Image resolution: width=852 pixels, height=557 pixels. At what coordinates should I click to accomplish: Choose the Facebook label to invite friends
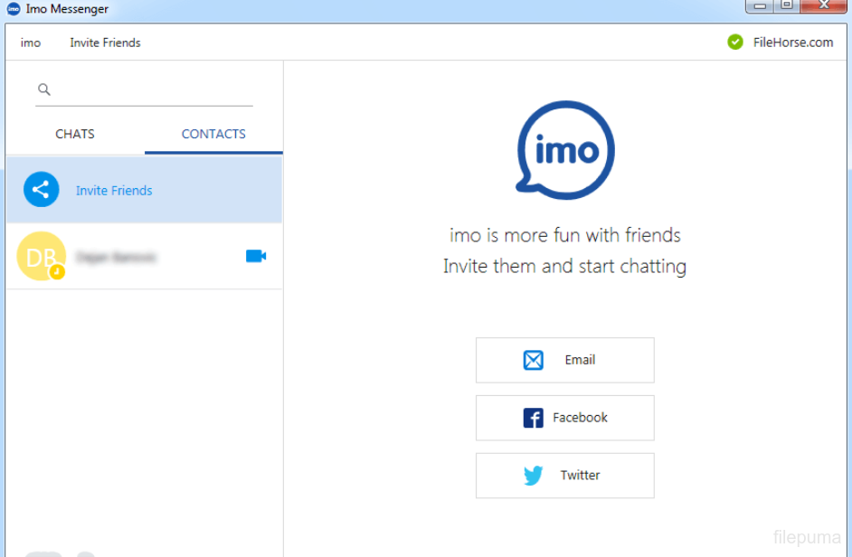(x=580, y=418)
